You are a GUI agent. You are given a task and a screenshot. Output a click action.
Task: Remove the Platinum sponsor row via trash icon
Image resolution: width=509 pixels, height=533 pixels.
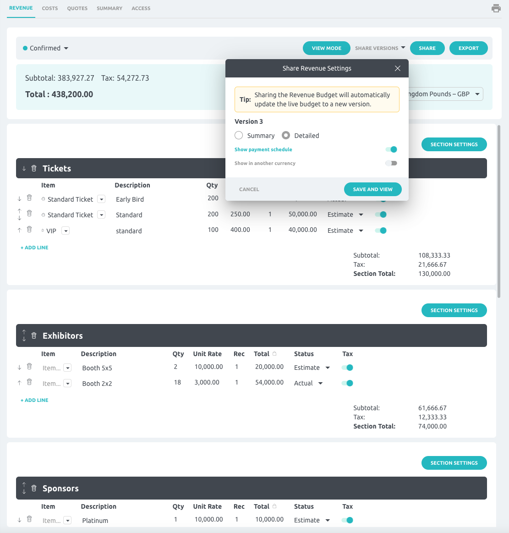tap(29, 520)
